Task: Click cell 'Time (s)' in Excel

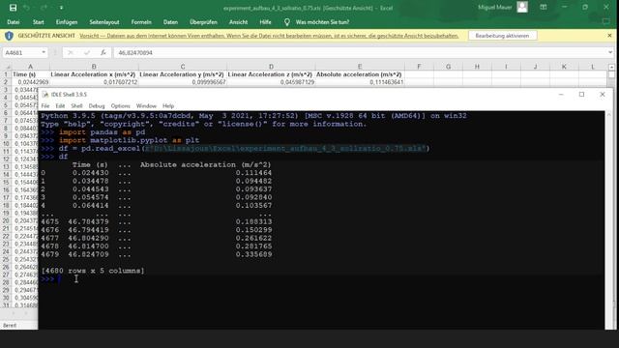Action: (x=30, y=74)
